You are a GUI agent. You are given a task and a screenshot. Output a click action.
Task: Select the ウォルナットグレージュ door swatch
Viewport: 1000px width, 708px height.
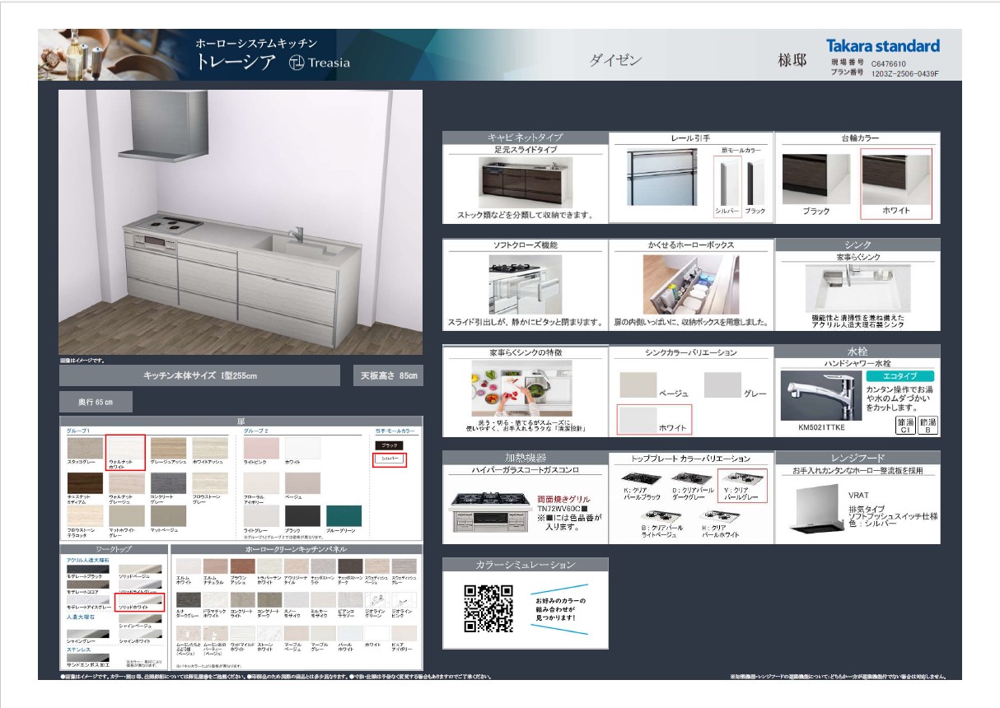[127, 483]
